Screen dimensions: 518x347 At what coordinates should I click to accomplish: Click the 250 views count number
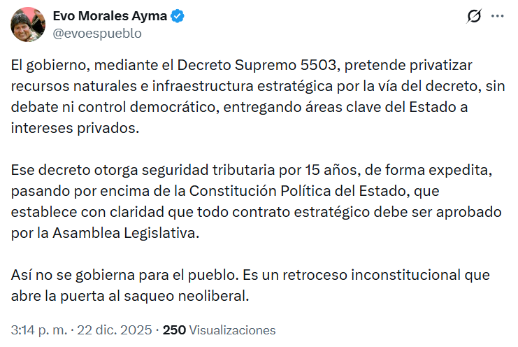tap(174, 330)
